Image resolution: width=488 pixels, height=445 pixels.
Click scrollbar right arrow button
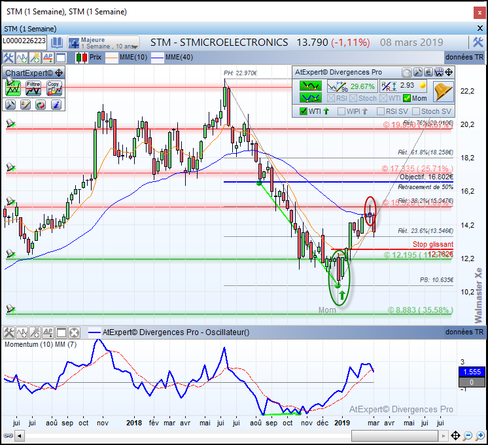tap(443, 436)
